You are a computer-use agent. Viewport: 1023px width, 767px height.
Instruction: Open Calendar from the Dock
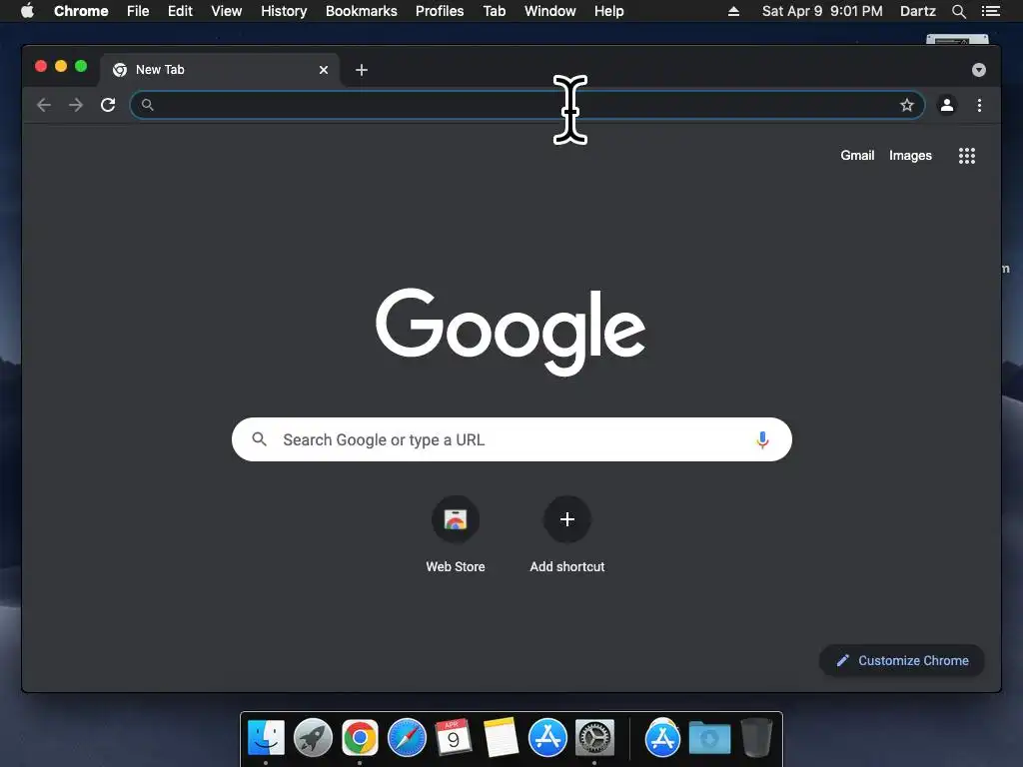pos(453,738)
